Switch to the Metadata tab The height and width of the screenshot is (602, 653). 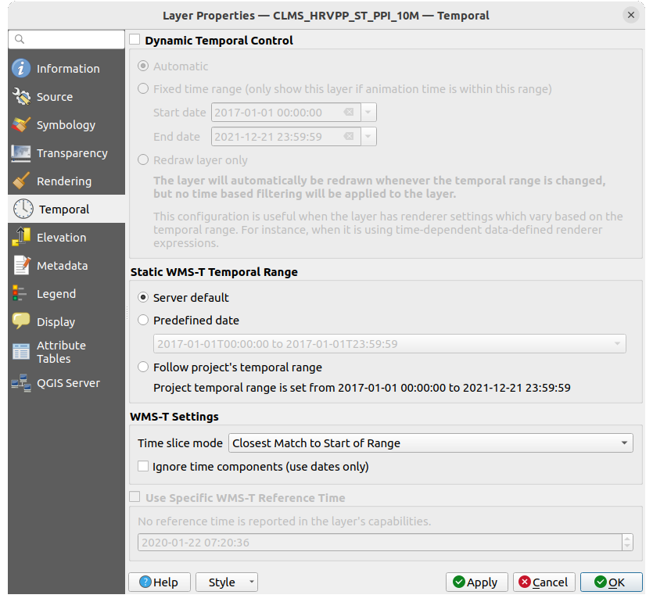coord(62,266)
